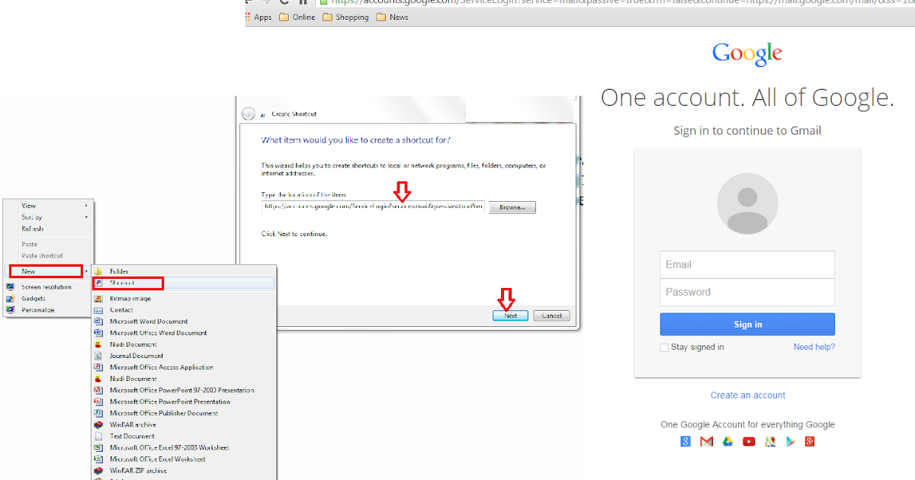Click the Google Play icon
The image size is (915, 480).
pos(790,441)
